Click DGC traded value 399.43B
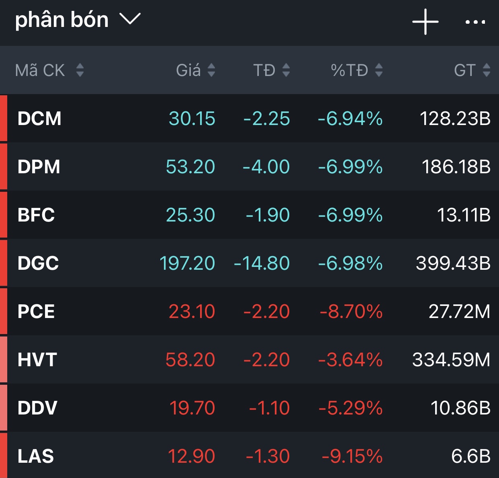 click(x=453, y=263)
